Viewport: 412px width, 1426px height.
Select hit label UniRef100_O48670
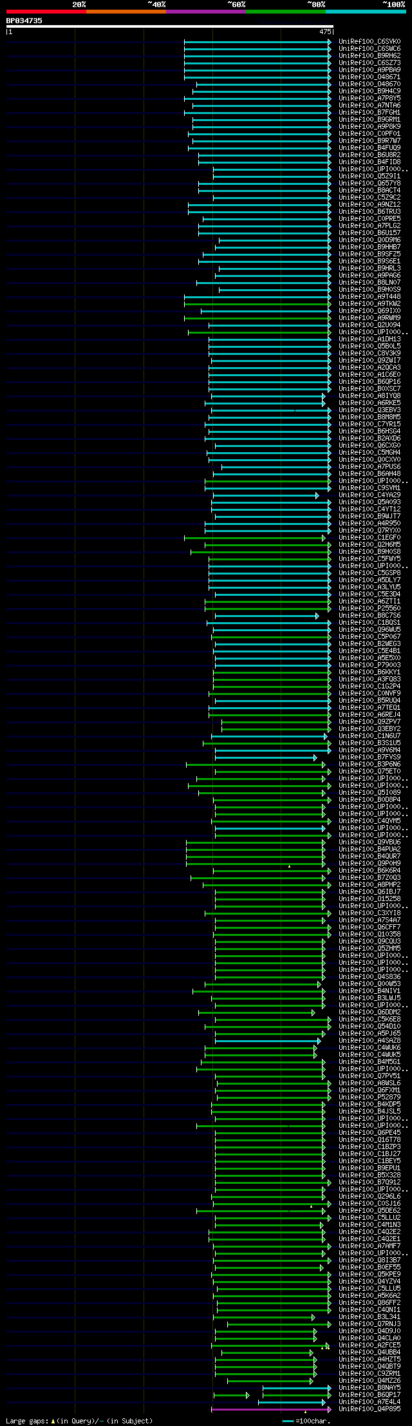[370, 84]
